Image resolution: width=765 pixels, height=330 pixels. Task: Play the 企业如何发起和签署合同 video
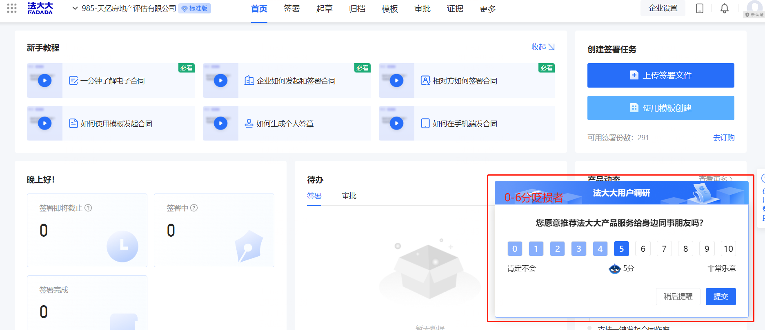point(221,80)
